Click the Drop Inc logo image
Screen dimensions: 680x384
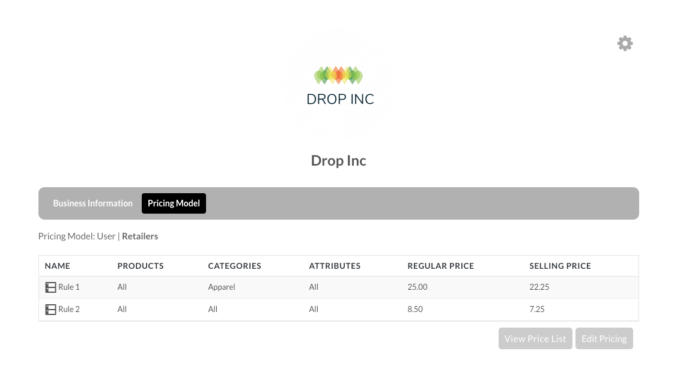(x=339, y=85)
